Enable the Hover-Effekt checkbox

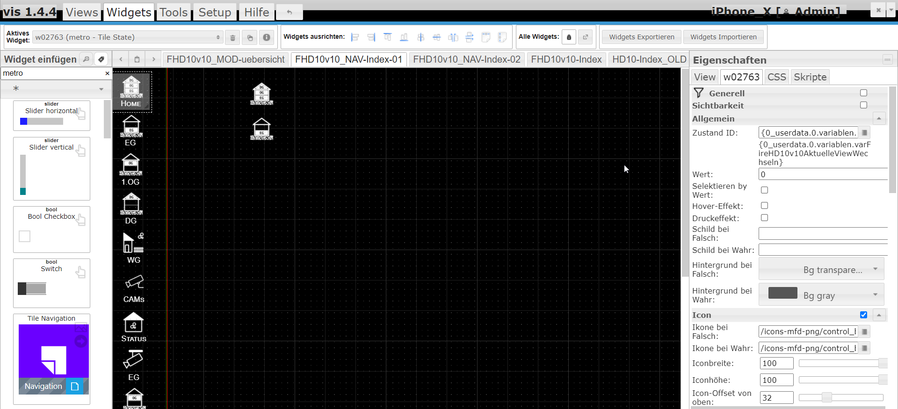click(x=764, y=206)
